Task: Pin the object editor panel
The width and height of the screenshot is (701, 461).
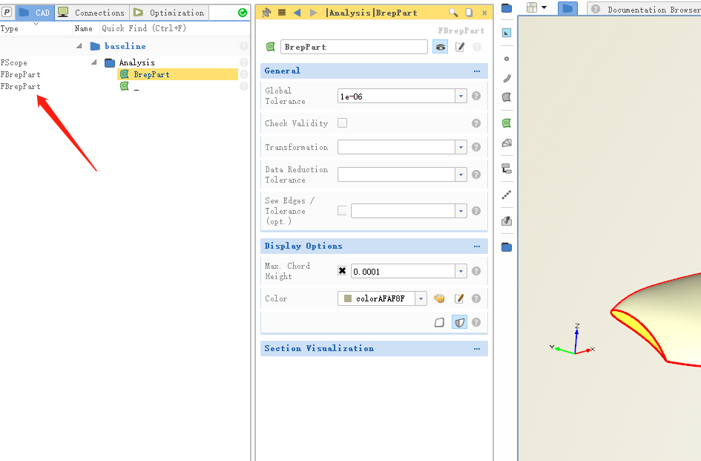Action: 266,13
